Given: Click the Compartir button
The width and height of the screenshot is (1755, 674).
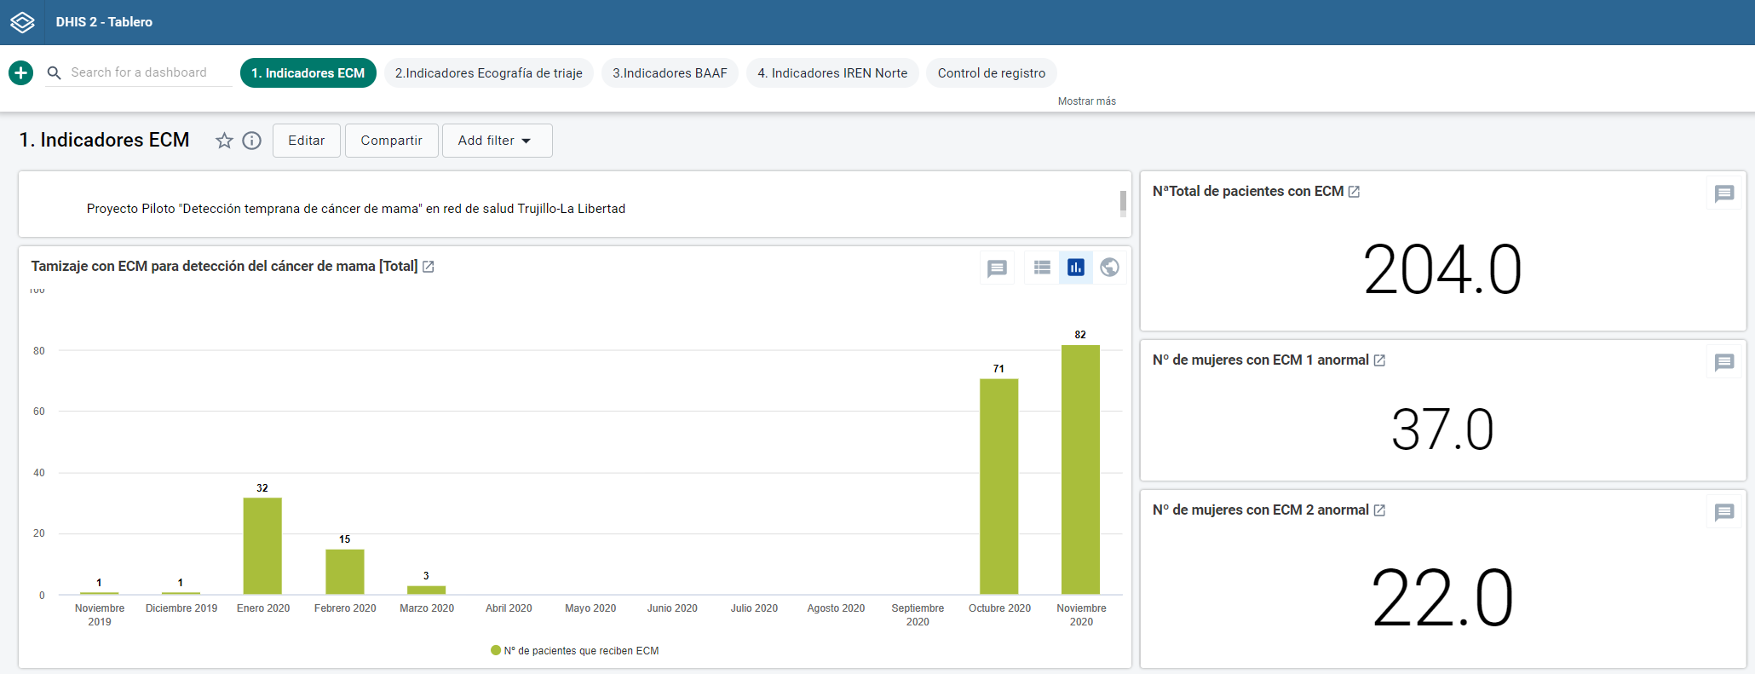Looking at the screenshot, I should pos(391,141).
